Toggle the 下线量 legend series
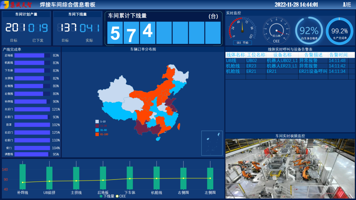 pos(107,196)
